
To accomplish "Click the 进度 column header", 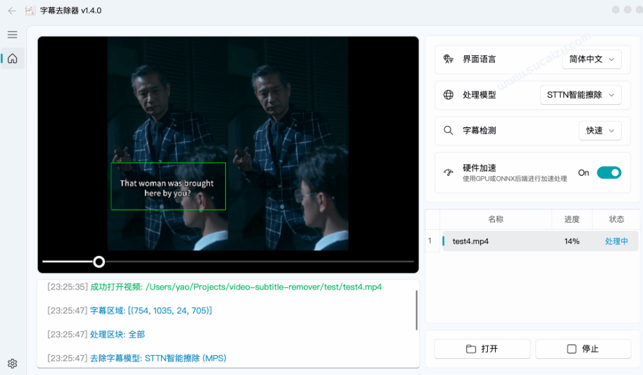I will pos(572,219).
